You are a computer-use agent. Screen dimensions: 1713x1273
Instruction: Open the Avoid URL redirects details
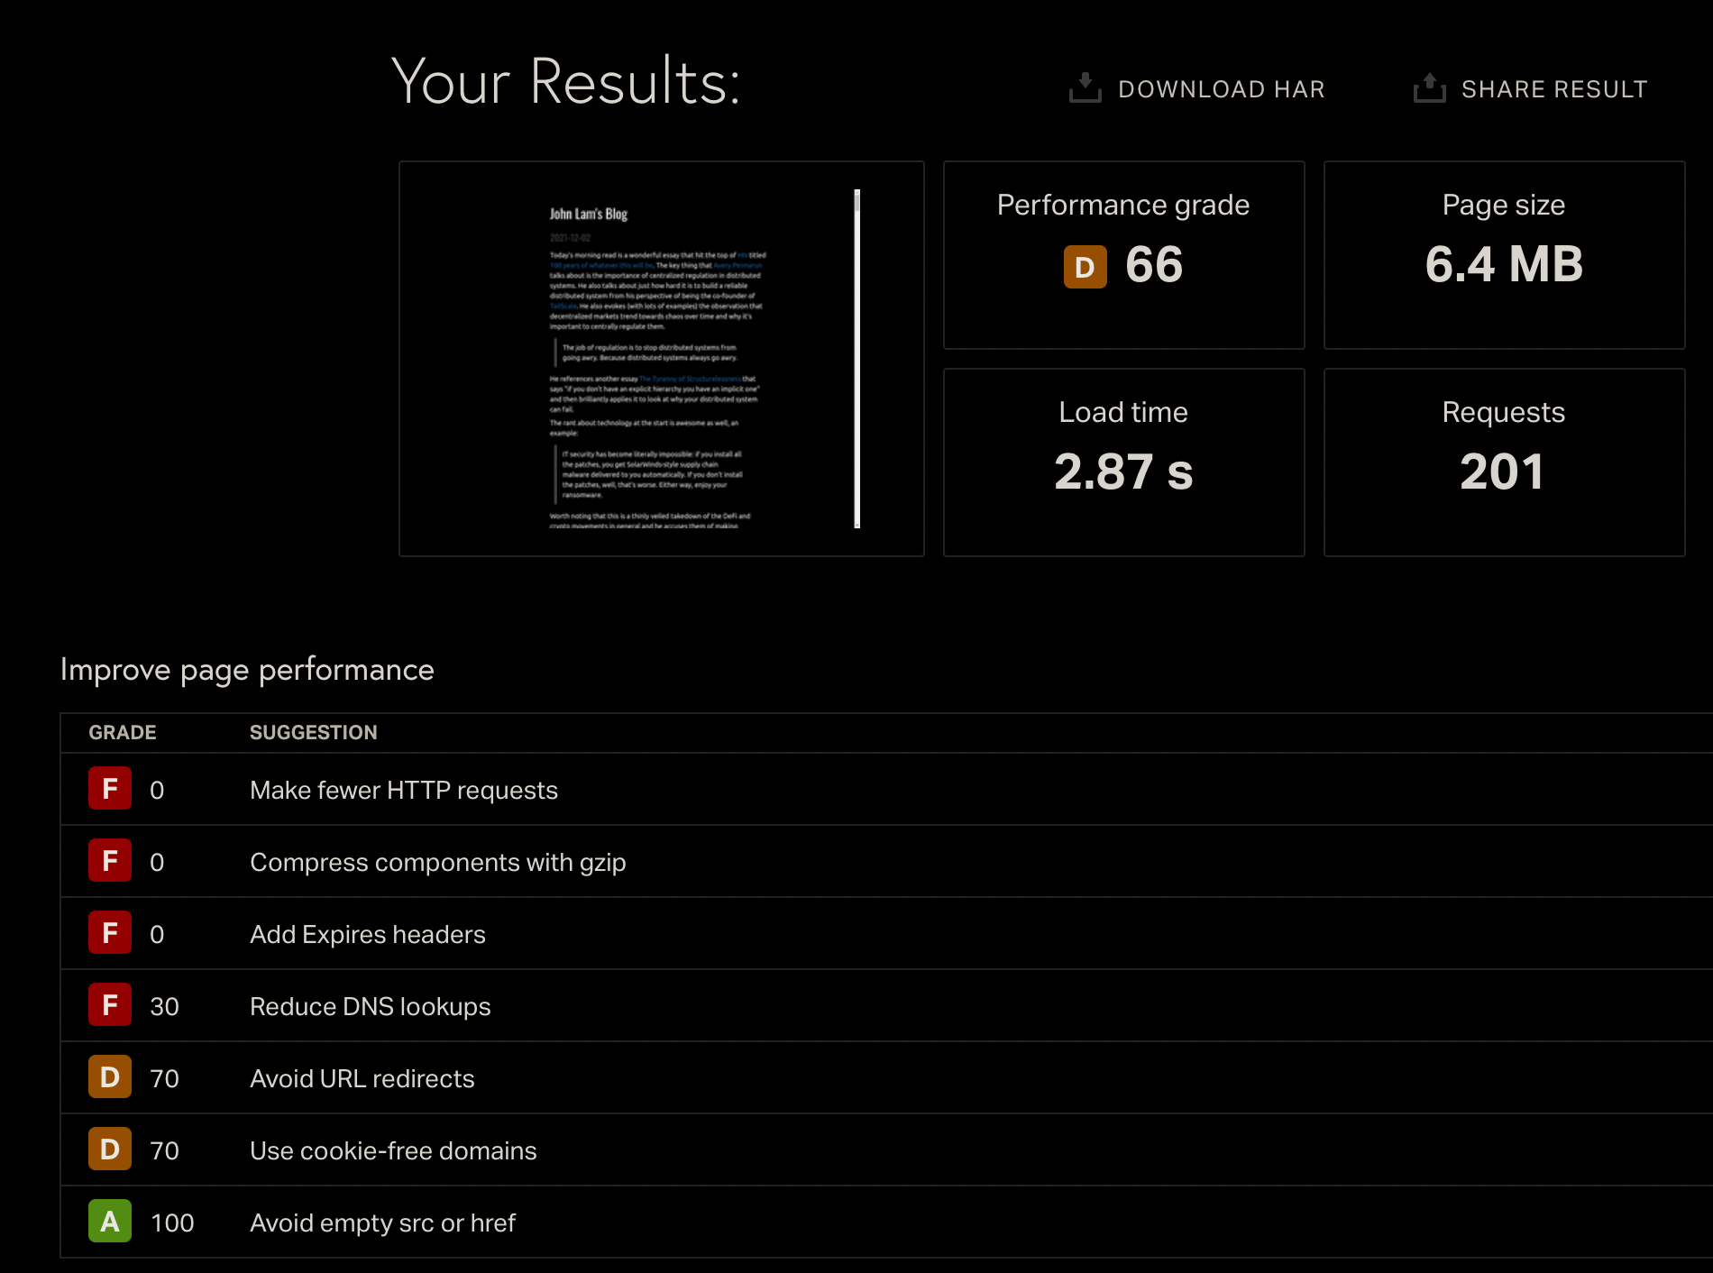(x=362, y=1078)
